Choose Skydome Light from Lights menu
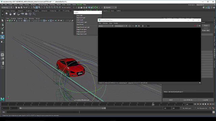 [81, 18]
